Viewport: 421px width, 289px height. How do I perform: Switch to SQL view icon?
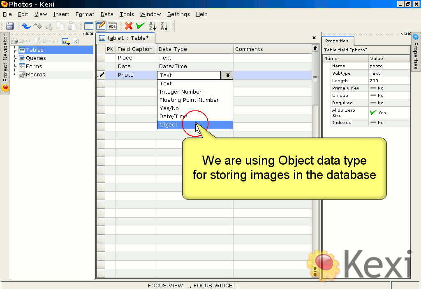tap(112, 26)
